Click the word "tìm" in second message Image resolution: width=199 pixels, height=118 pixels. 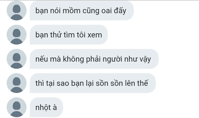click(x=69, y=35)
